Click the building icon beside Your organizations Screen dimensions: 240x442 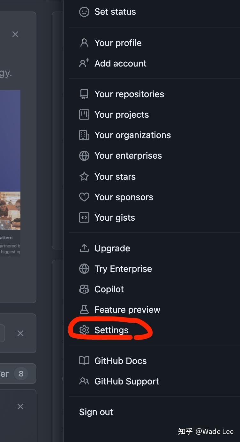click(x=84, y=135)
